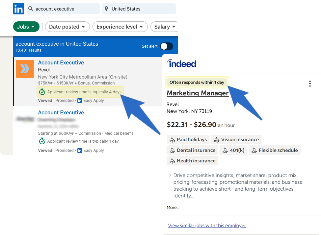
Task: Click the Health insurance benefit icon
Action: click(173, 161)
